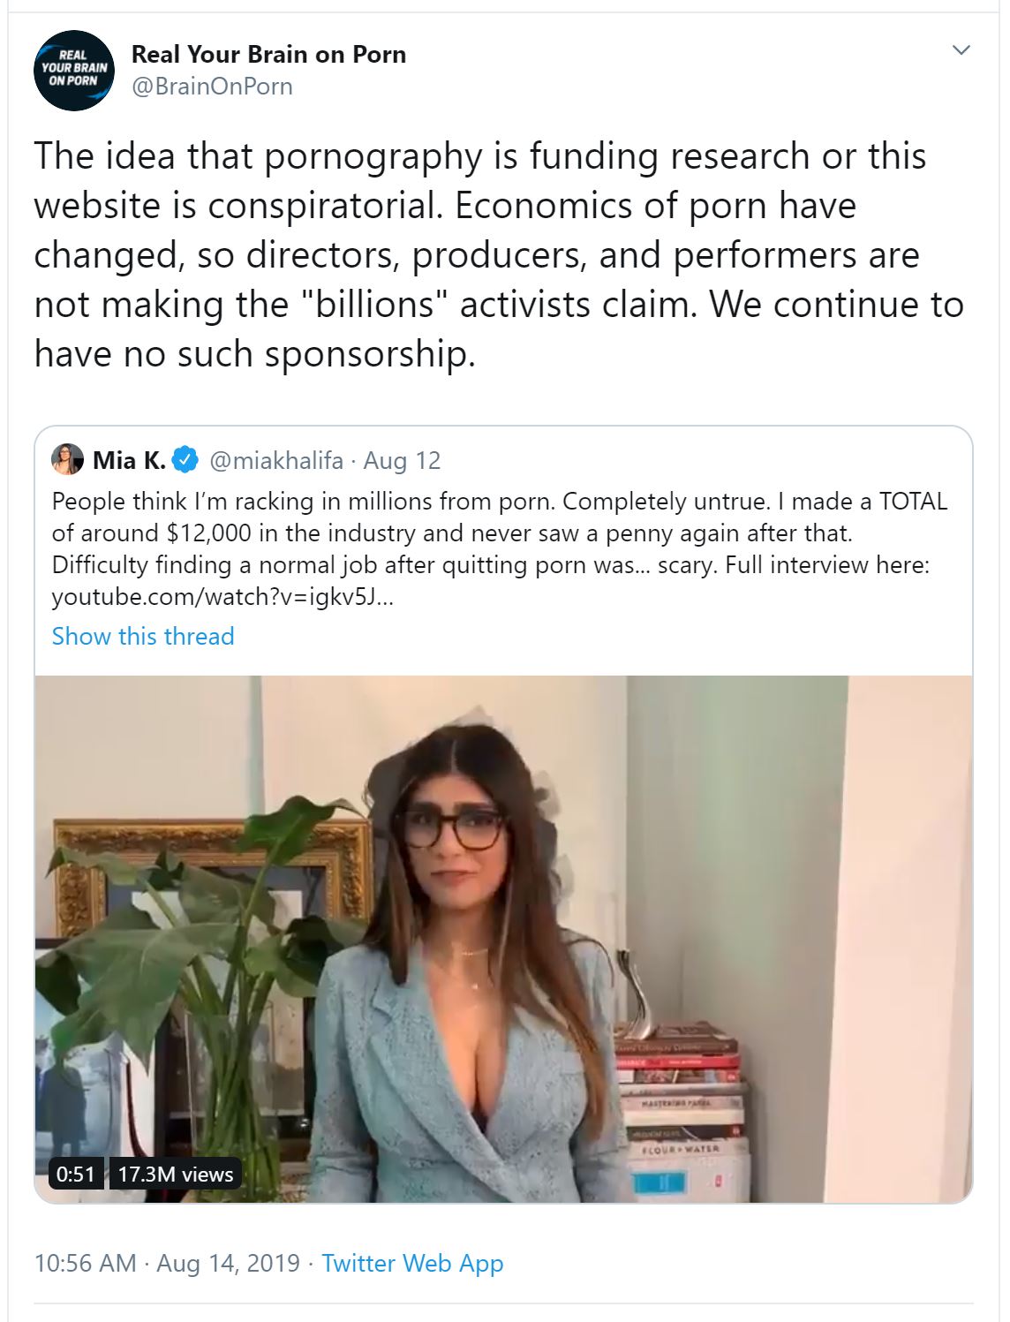Open the @BrainOnPorn handle link

(x=212, y=87)
